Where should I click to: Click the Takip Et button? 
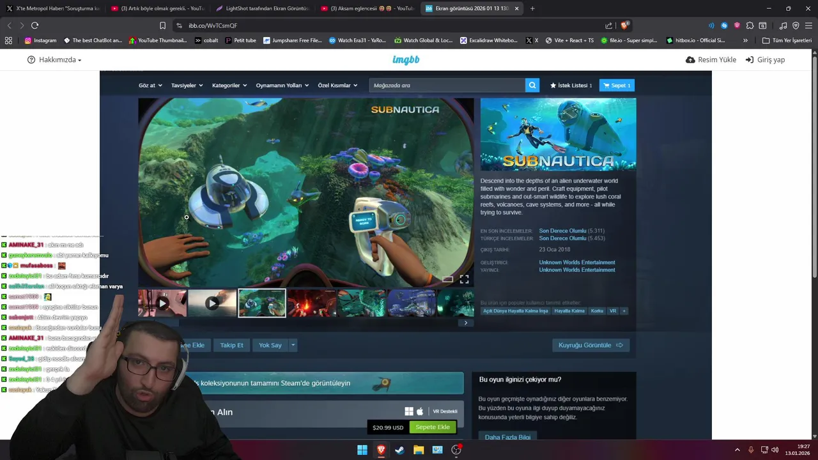231,345
